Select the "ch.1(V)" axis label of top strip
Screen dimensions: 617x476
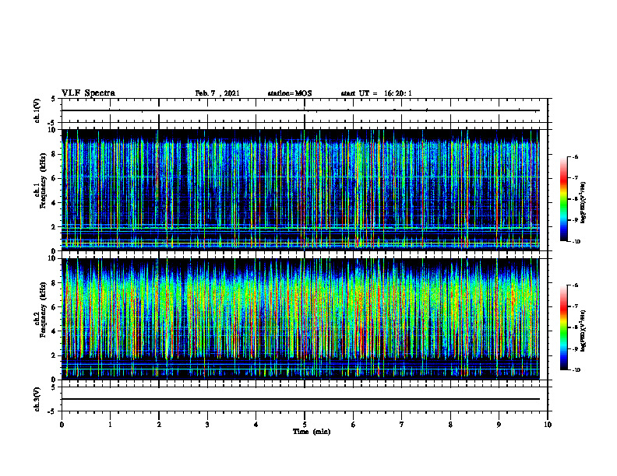click(37, 110)
